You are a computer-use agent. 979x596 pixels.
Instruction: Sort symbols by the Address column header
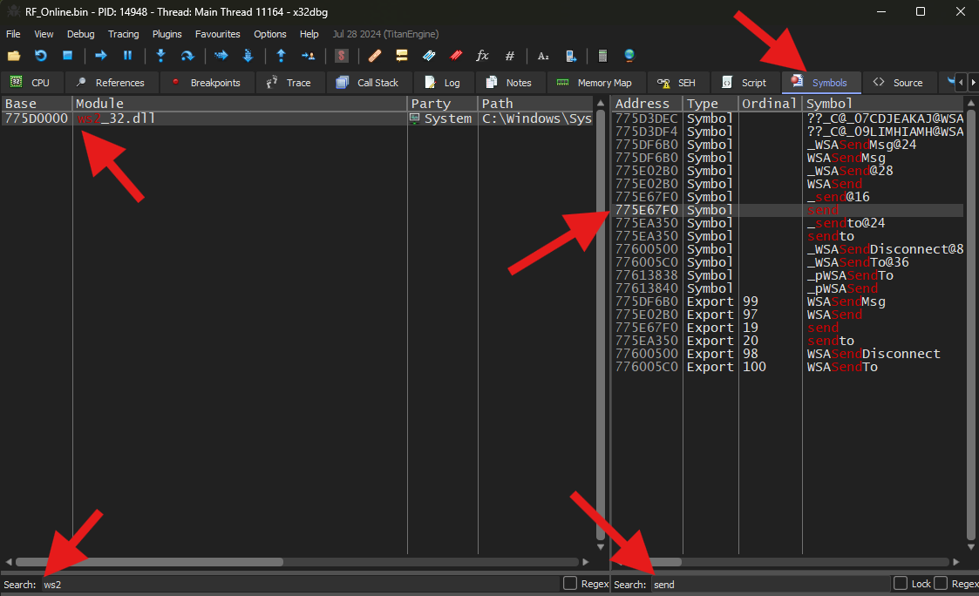point(647,104)
